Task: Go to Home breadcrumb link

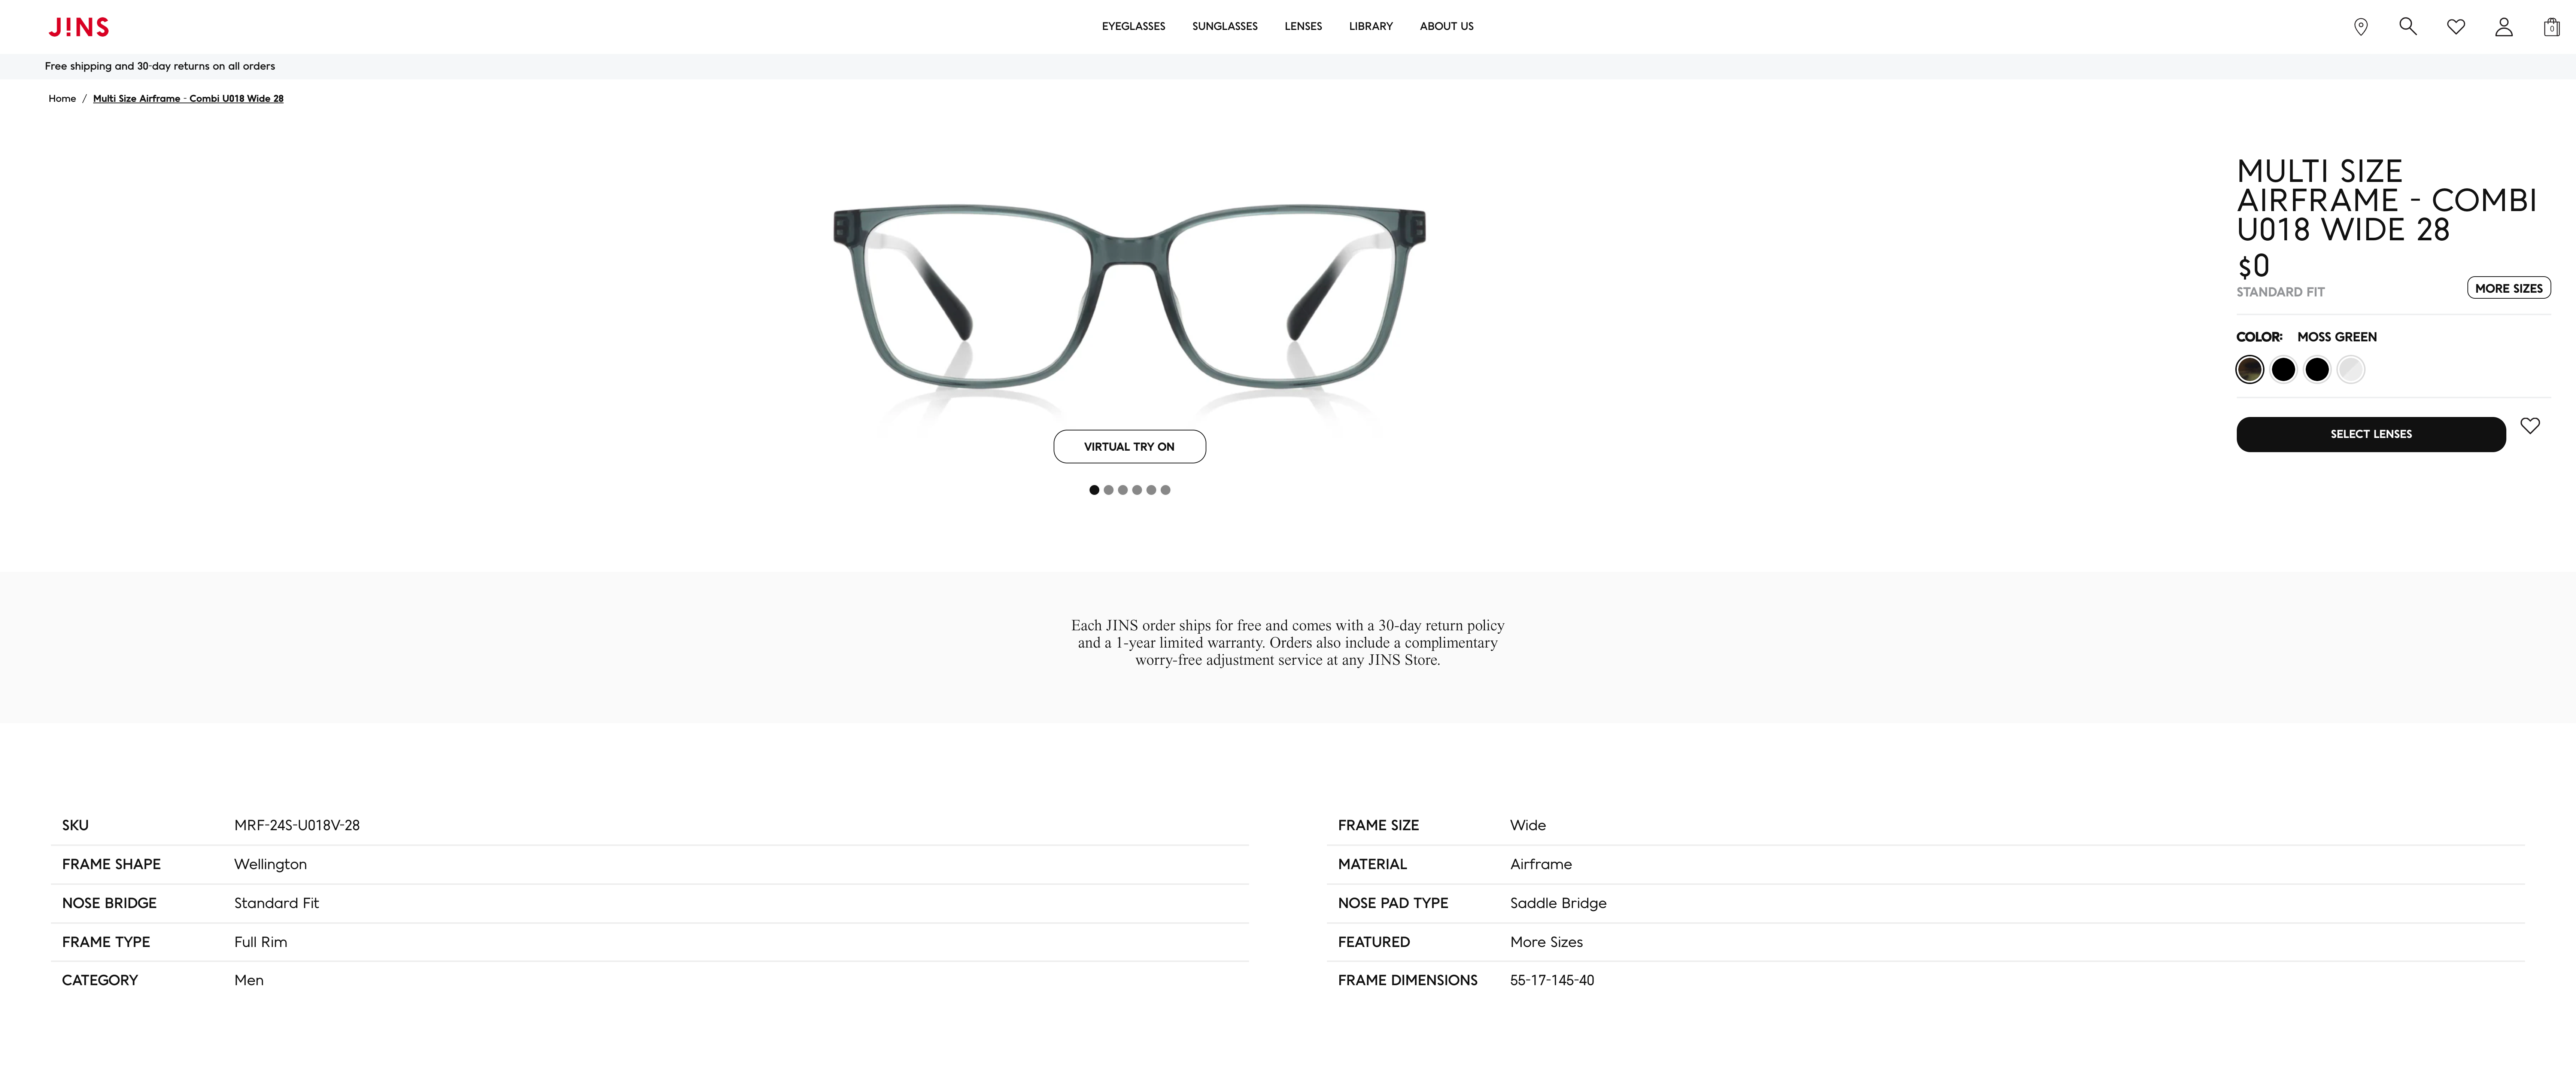Action: (x=62, y=98)
